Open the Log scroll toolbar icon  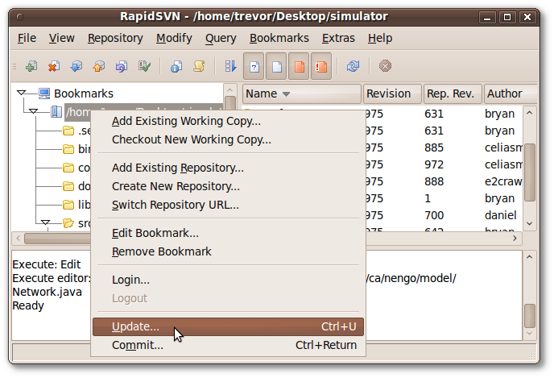click(199, 66)
